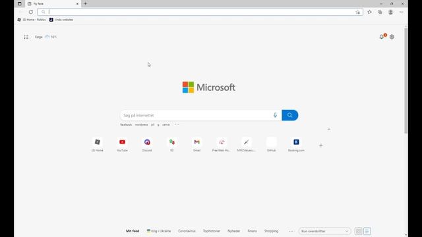Open the profile avatar icon
The width and height of the screenshot is (422, 237).
pos(390,12)
